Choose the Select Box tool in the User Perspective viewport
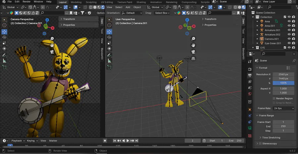The image size is (298, 154). pos(109,20)
